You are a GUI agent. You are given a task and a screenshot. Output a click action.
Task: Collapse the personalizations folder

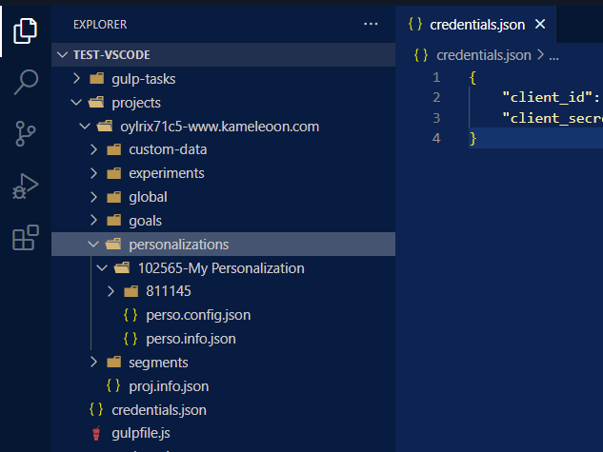[x=93, y=245]
